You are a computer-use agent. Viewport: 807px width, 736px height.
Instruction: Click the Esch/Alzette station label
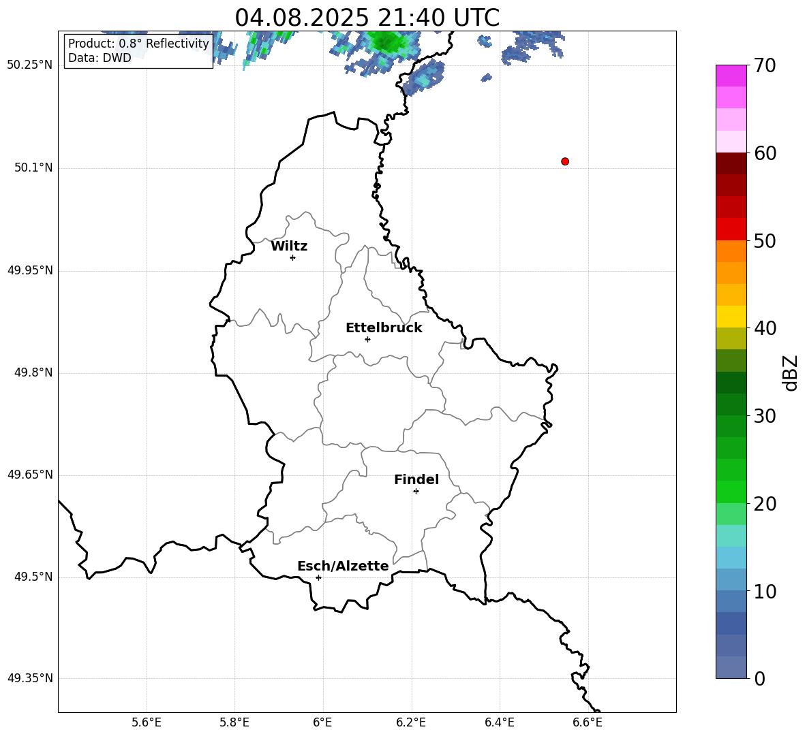[343, 566]
